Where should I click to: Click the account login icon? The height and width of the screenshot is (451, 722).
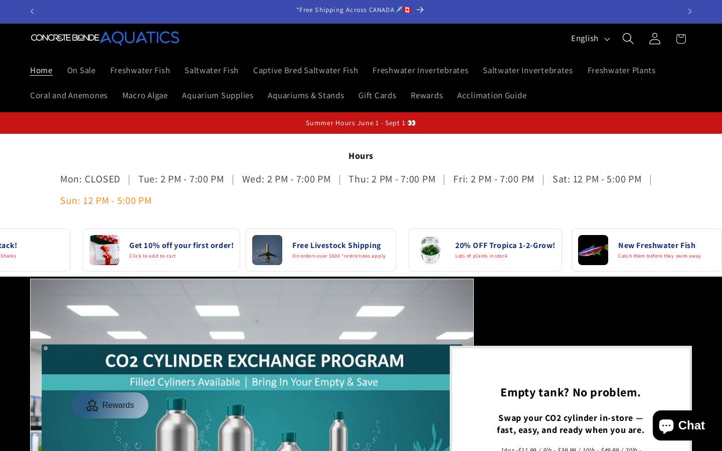point(654,39)
